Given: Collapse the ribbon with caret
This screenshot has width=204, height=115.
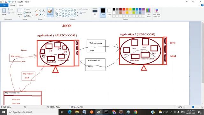Looking at the screenshot, I should point(199,5).
